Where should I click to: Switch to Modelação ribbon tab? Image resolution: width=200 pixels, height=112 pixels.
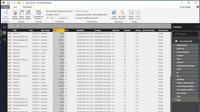tap(27, 7)
